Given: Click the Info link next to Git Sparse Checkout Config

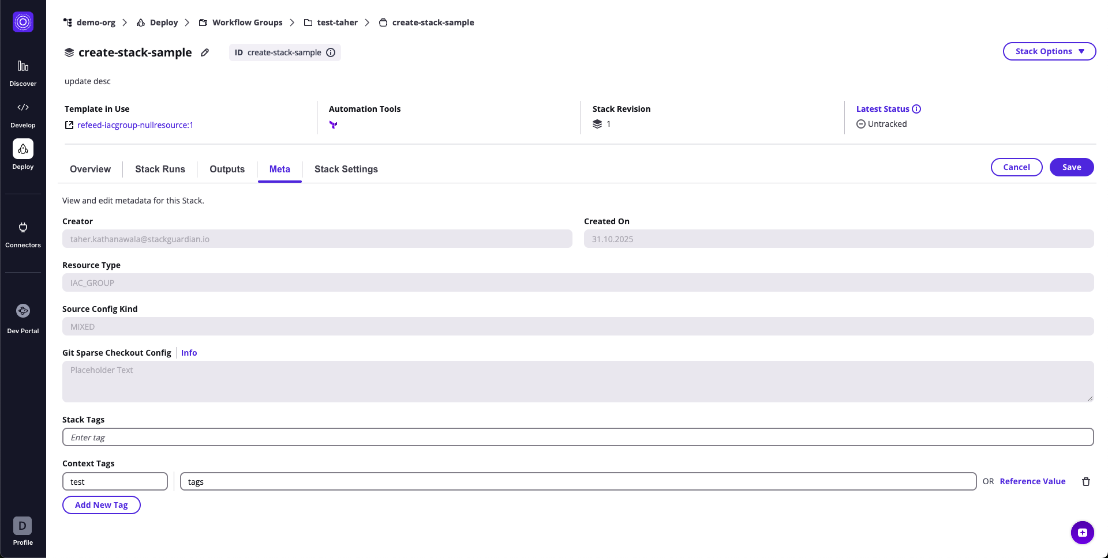Looking at the screenshot, I should pyautogui.click(x=189, y=352).
